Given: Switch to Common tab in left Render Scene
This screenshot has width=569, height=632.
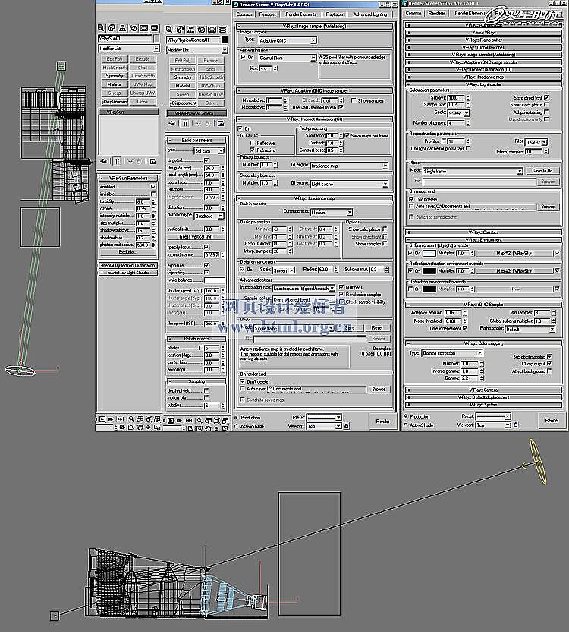Looking at the screenshot, I should pos(244,14).
